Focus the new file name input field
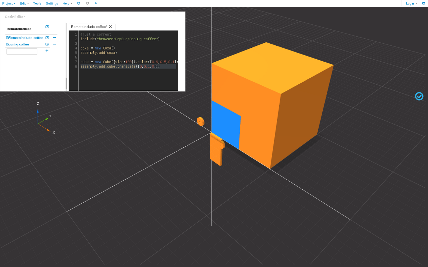428x267 pixels. tap(22, 52)
